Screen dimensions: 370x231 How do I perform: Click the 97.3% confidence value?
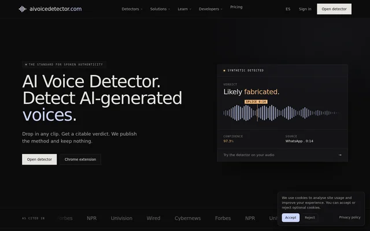pos(228,141)
